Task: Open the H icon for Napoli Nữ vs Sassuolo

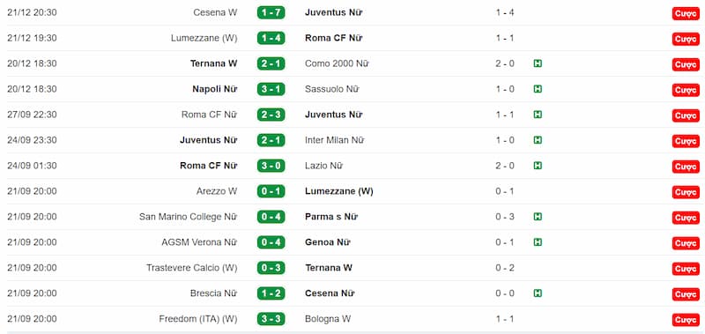Action: 538,89
